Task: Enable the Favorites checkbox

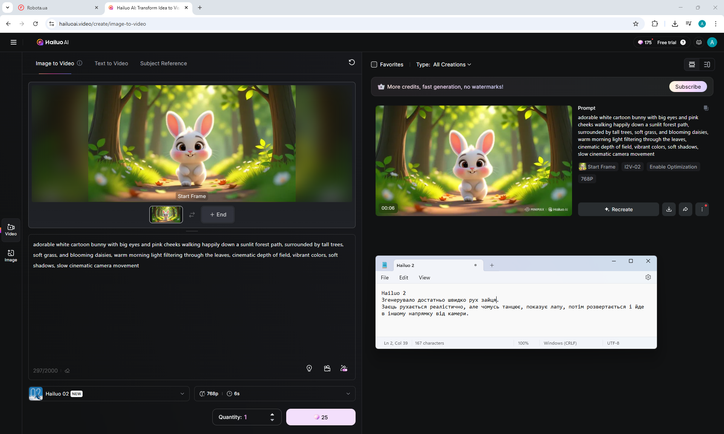Action: (x=374, y=64)
